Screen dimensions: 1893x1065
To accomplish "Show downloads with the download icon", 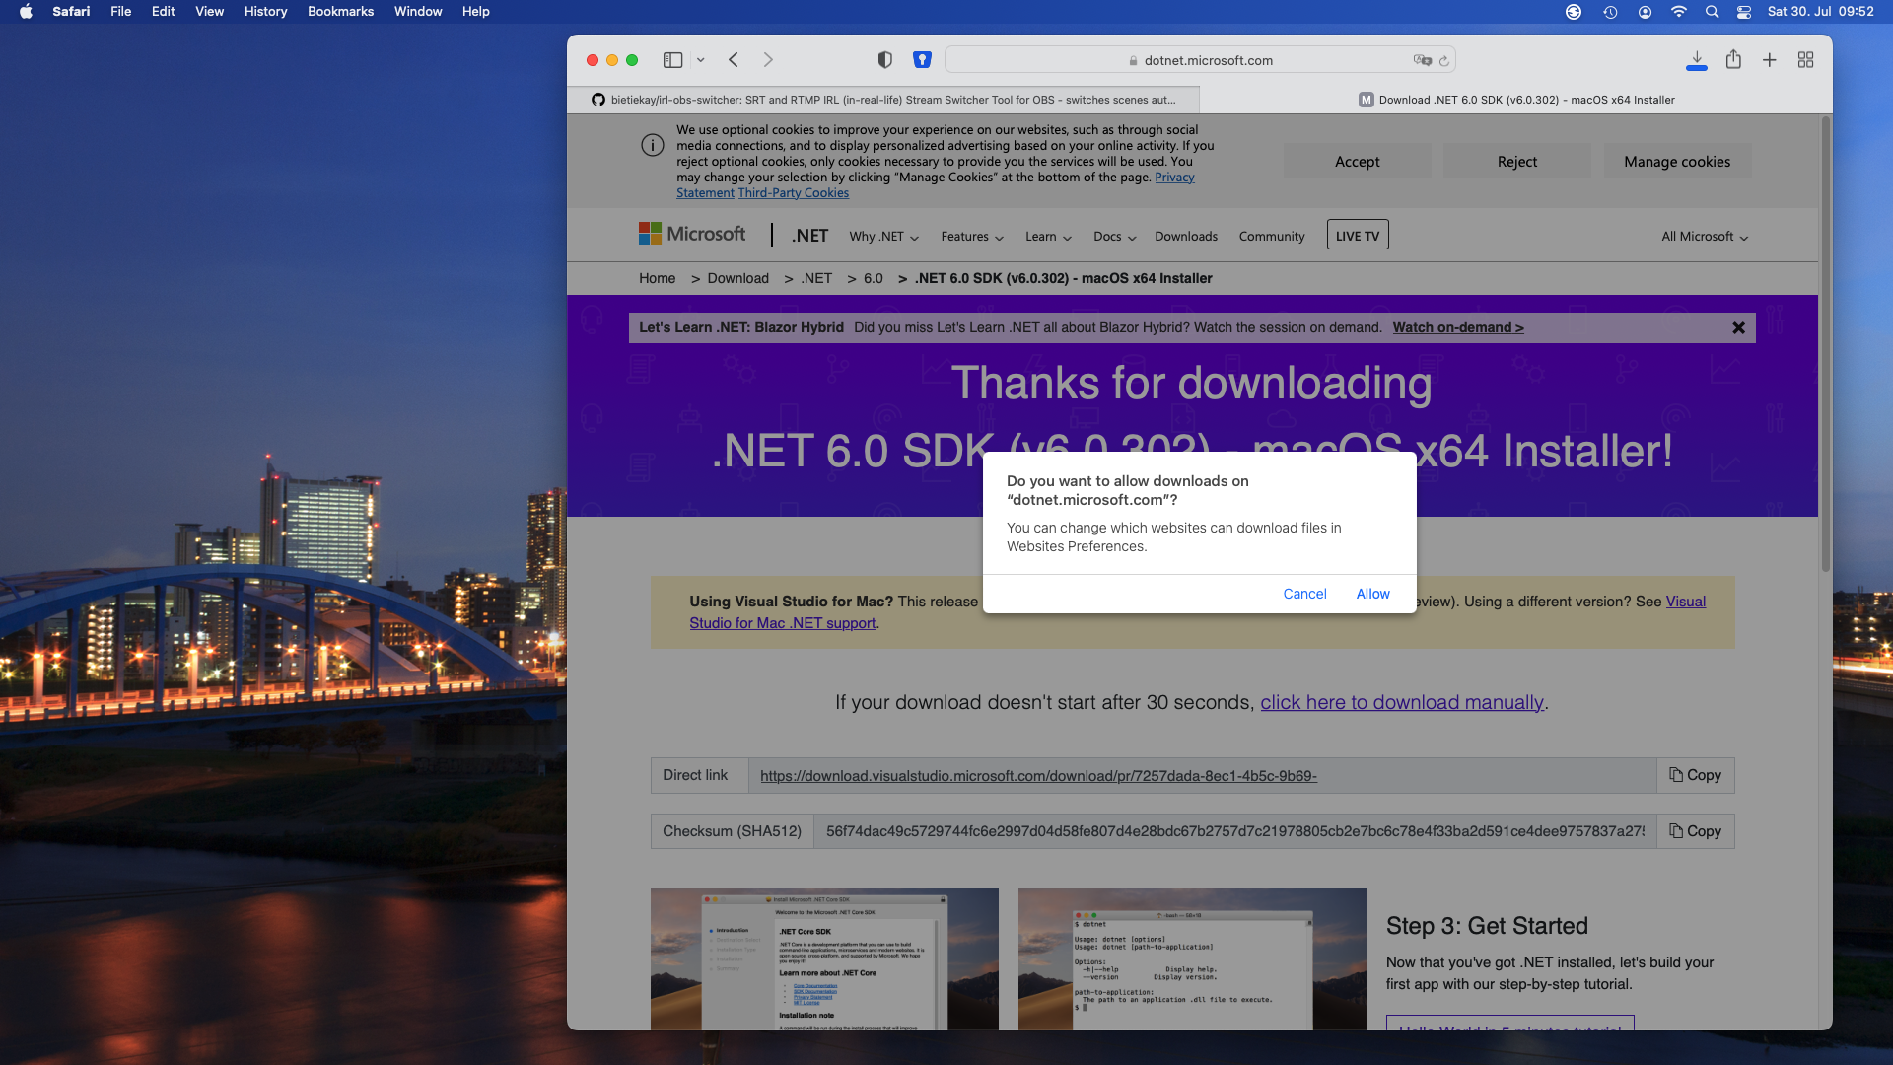I will point(1697,61).
